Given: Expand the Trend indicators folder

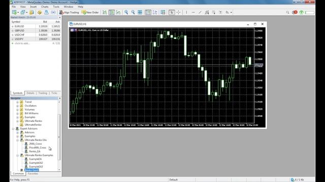Looking at the screenshot, I should click(17, 102).
